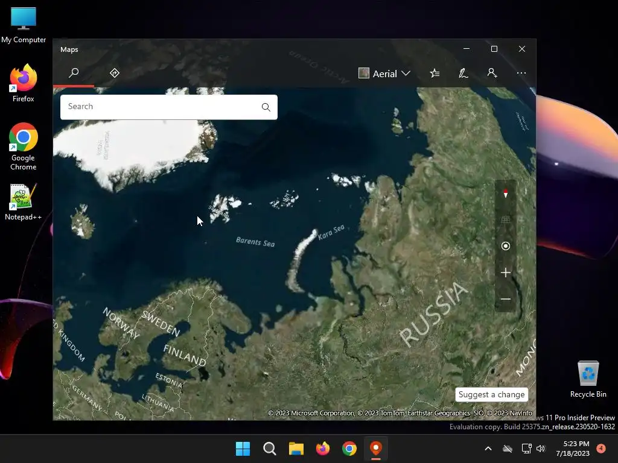
Task: Open the volume speaker tray icon
Action: pos(541,449)
